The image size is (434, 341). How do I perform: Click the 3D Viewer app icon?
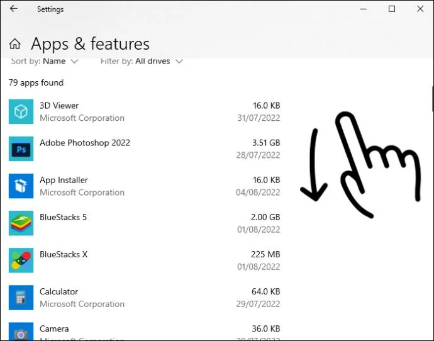pos(21,111)
